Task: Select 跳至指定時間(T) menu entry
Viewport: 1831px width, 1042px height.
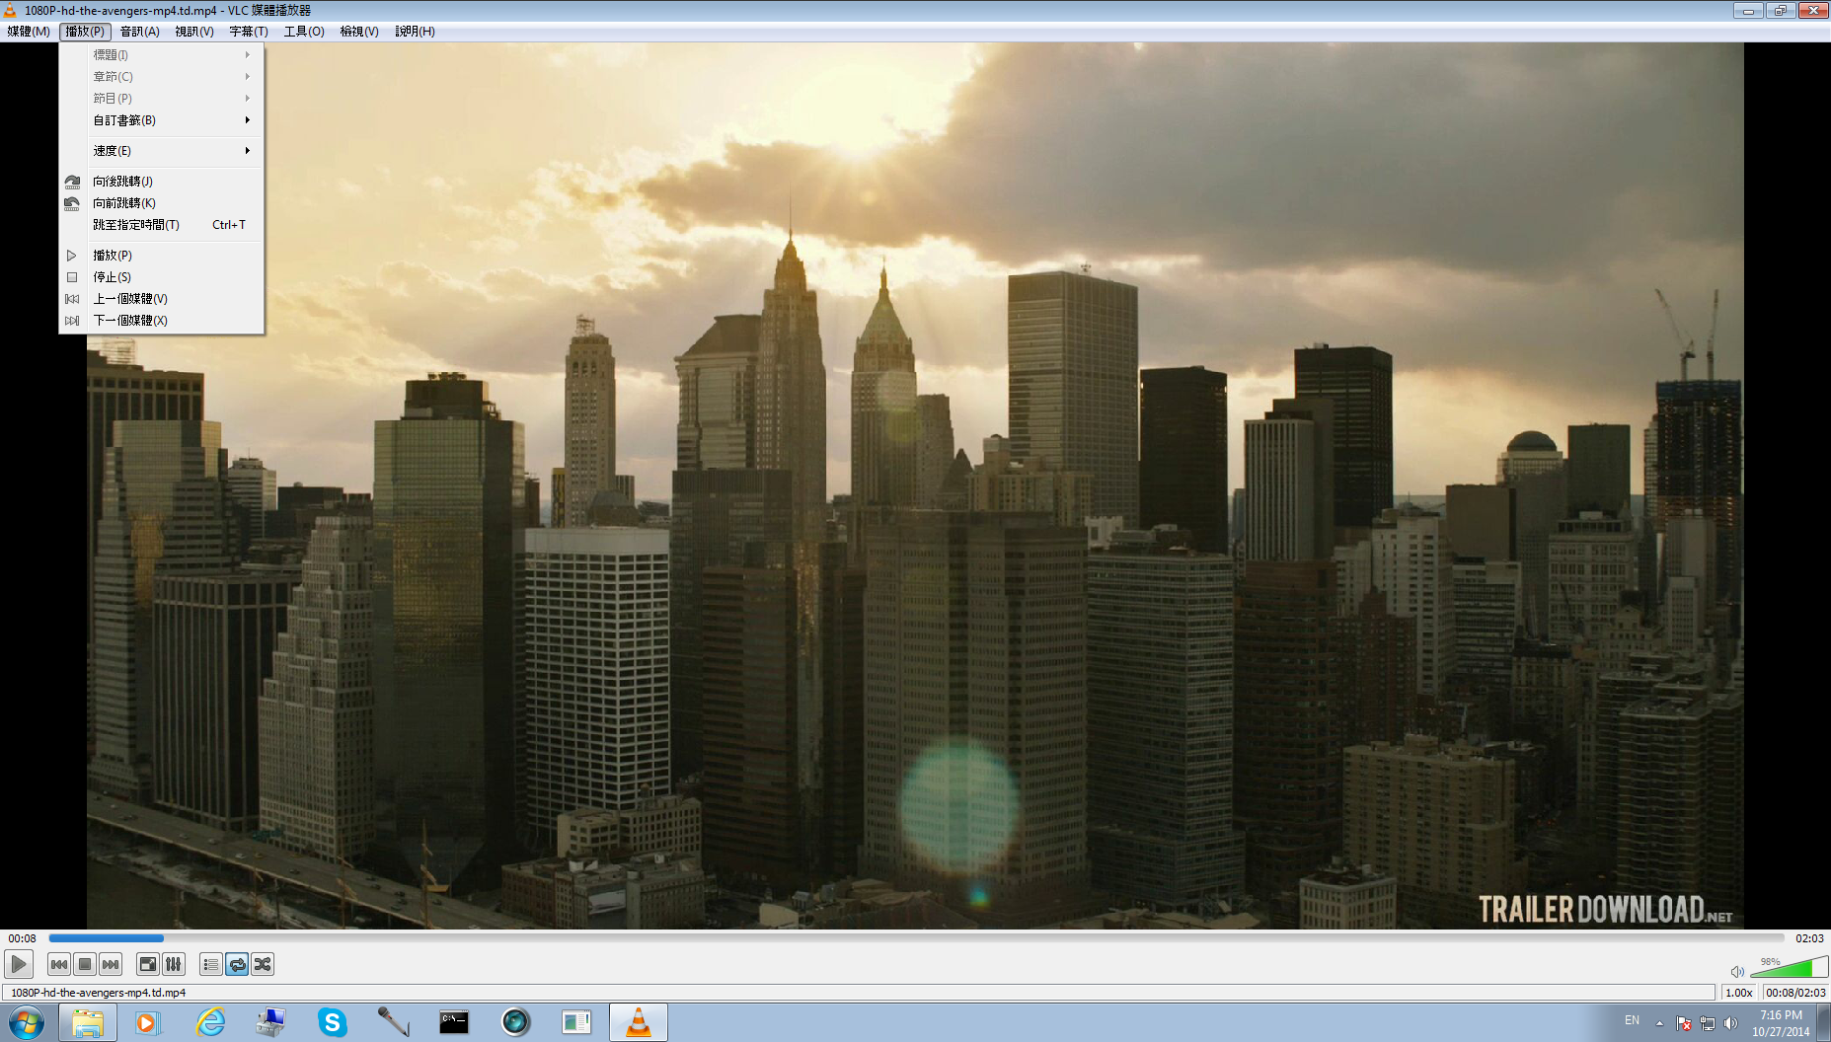Action: tap(137, 225)
